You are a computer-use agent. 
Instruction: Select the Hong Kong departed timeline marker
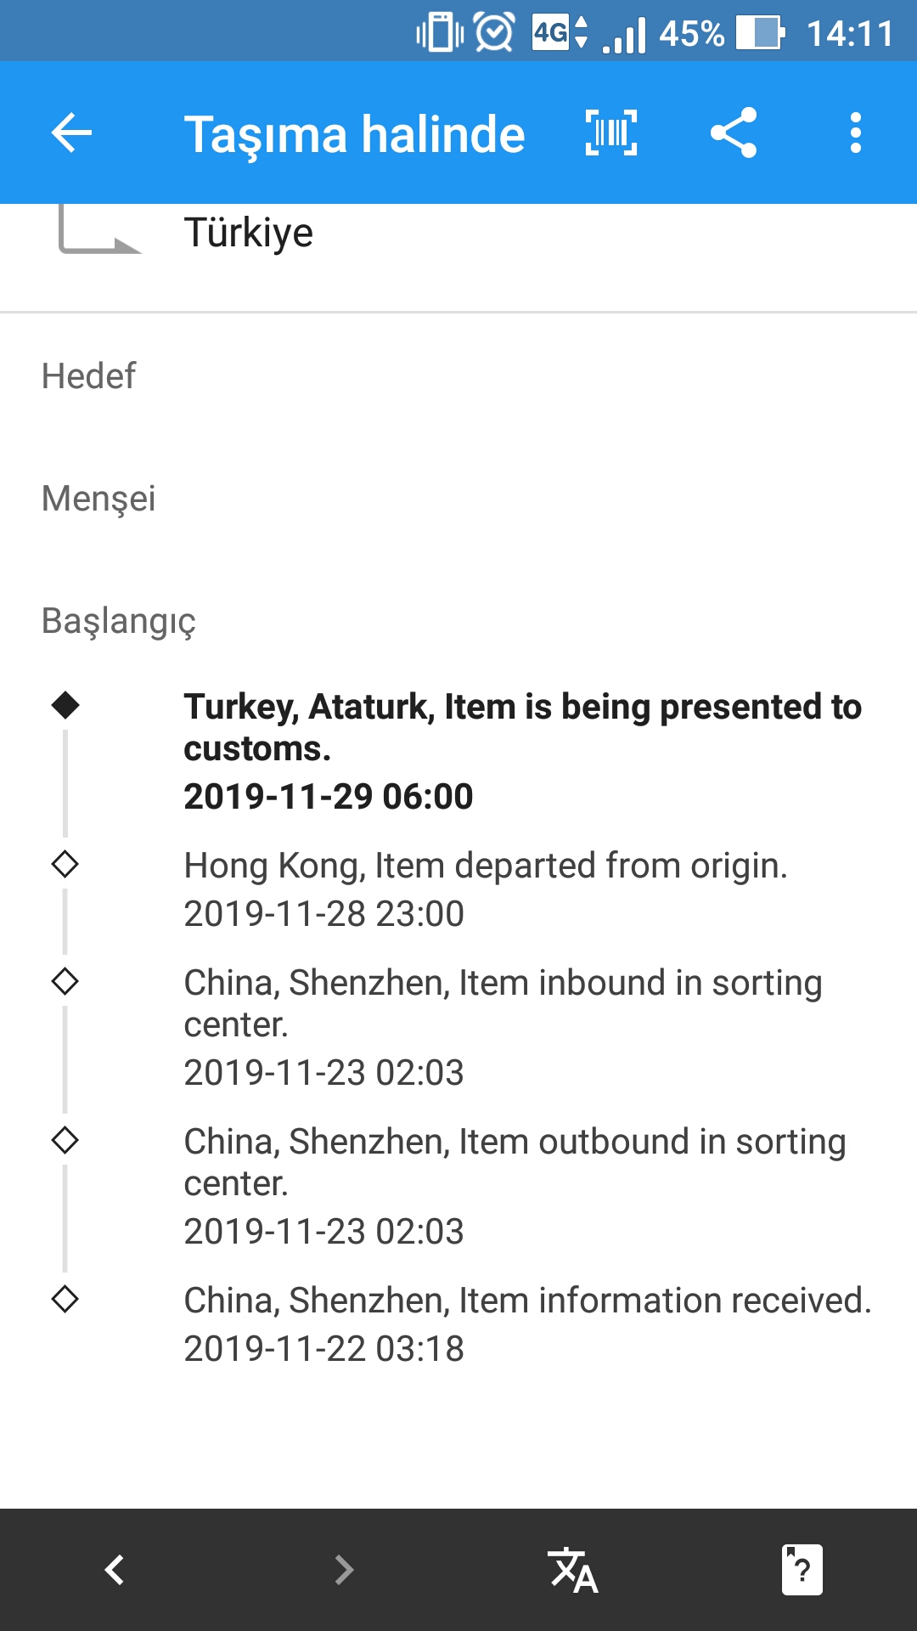(65, 865)
